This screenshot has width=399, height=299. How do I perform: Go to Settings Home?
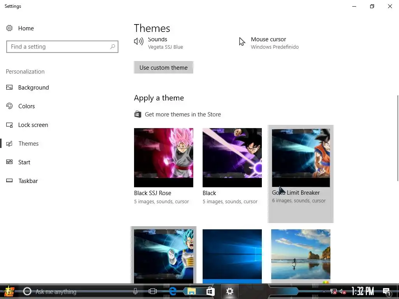point(26,28)
